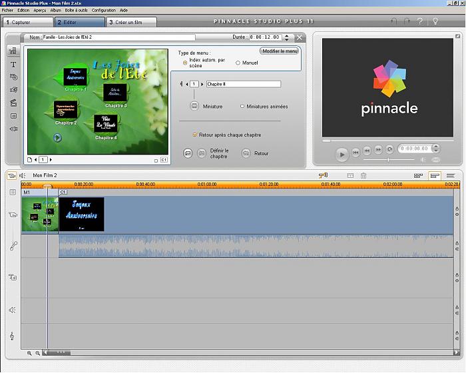Toggle Miniatures animées checkbox
The image size is (466, 373).
click(x=242, y=106)
